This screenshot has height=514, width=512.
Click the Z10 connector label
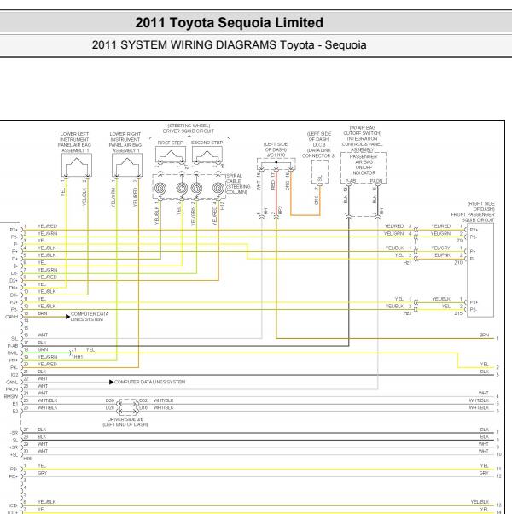click(458, 263)
